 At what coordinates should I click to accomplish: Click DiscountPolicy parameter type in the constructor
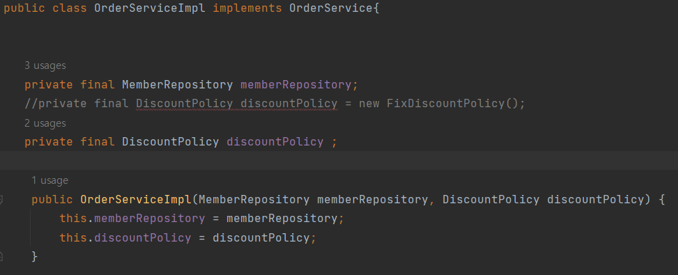pos(491,200)
